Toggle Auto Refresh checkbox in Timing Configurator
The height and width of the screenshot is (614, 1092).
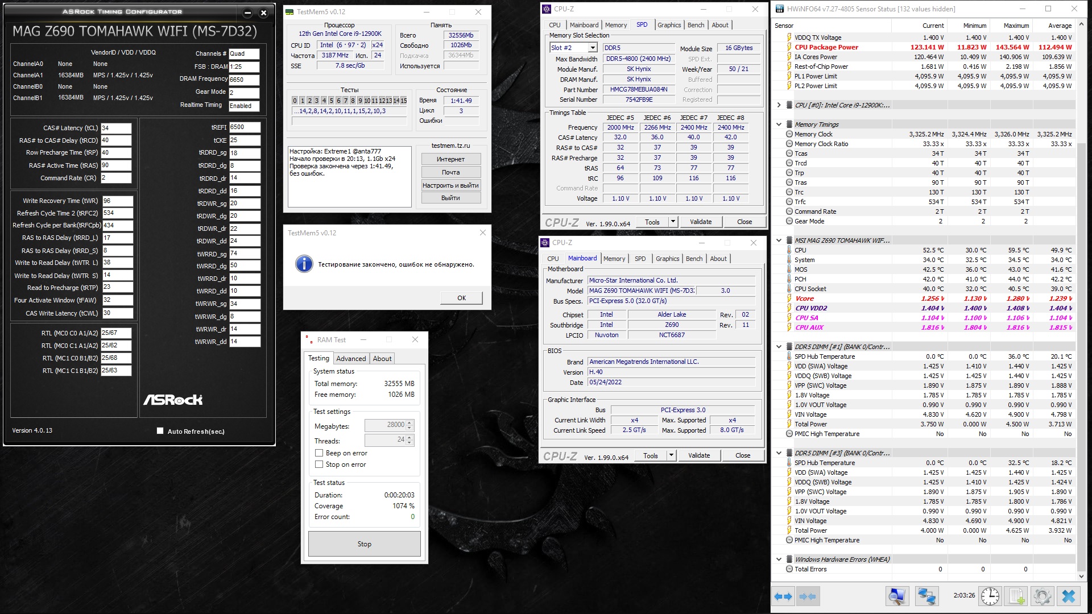tap(160, 431)
